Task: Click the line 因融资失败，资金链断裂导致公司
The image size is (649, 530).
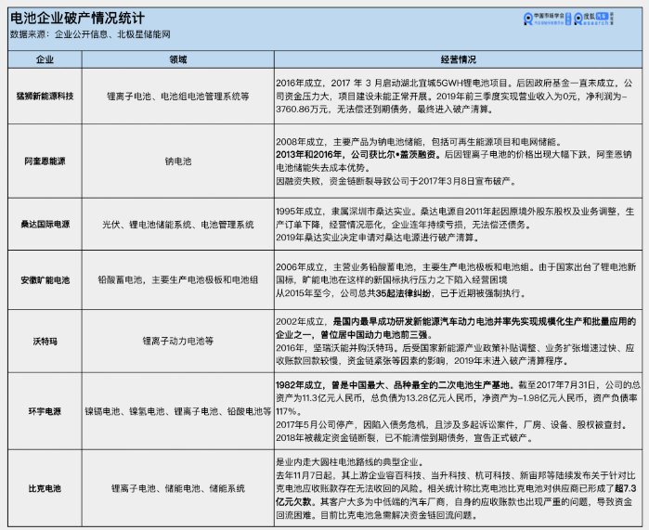Action: 396,181
